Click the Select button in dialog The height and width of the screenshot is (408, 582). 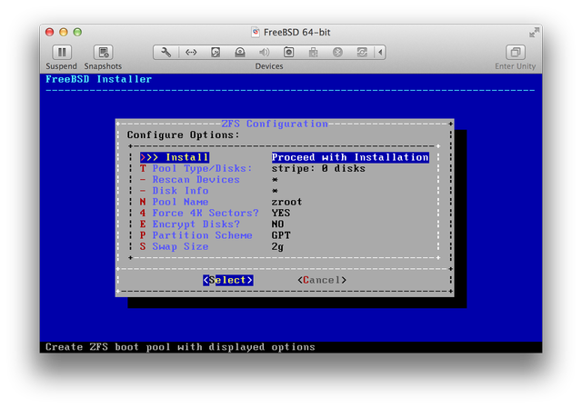tap(228, 280)
